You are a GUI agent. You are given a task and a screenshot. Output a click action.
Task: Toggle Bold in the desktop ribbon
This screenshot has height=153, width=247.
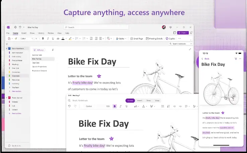coord(43,38)
